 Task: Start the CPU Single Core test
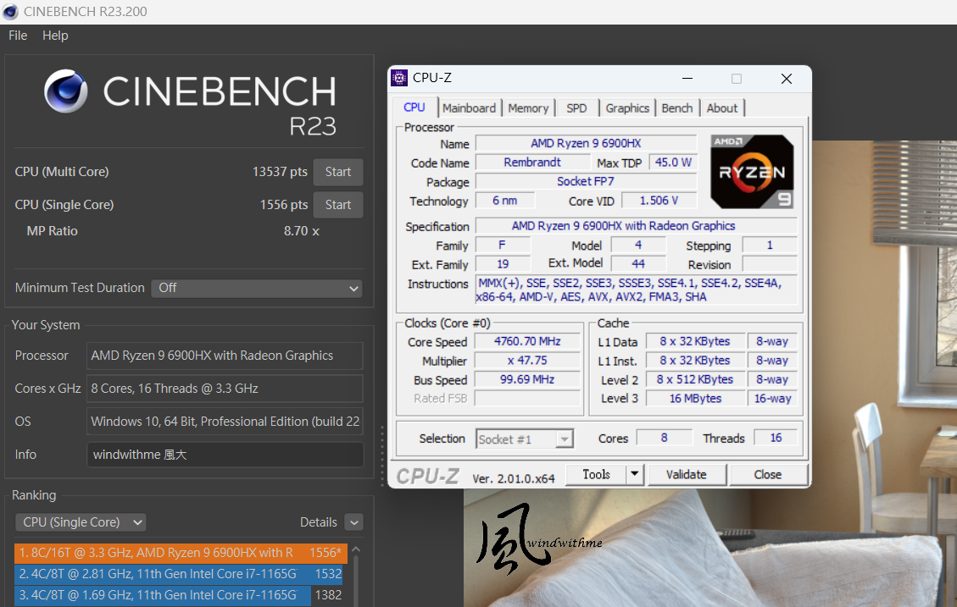(x=337, y=205)
